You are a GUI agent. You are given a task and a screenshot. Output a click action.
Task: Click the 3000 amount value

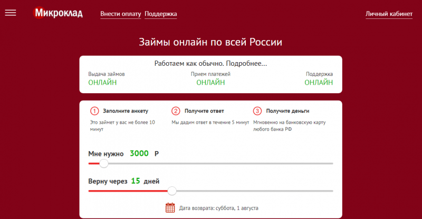[x=139, y=153]
